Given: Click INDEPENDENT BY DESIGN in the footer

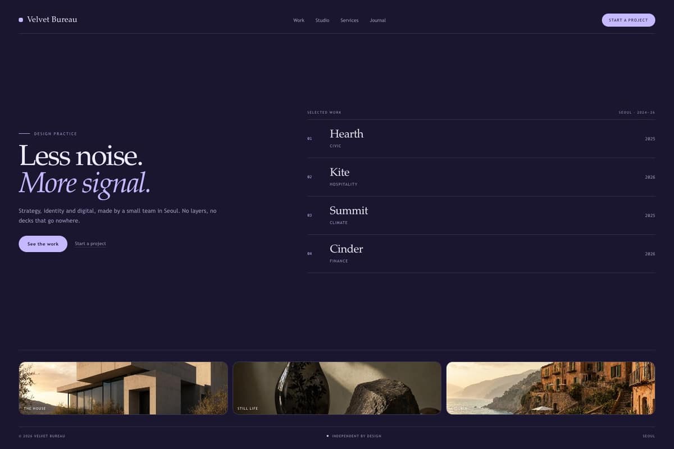Looking at the screenshot, I should tap(356, 436).
